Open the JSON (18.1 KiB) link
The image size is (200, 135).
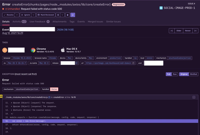point(65,30)
